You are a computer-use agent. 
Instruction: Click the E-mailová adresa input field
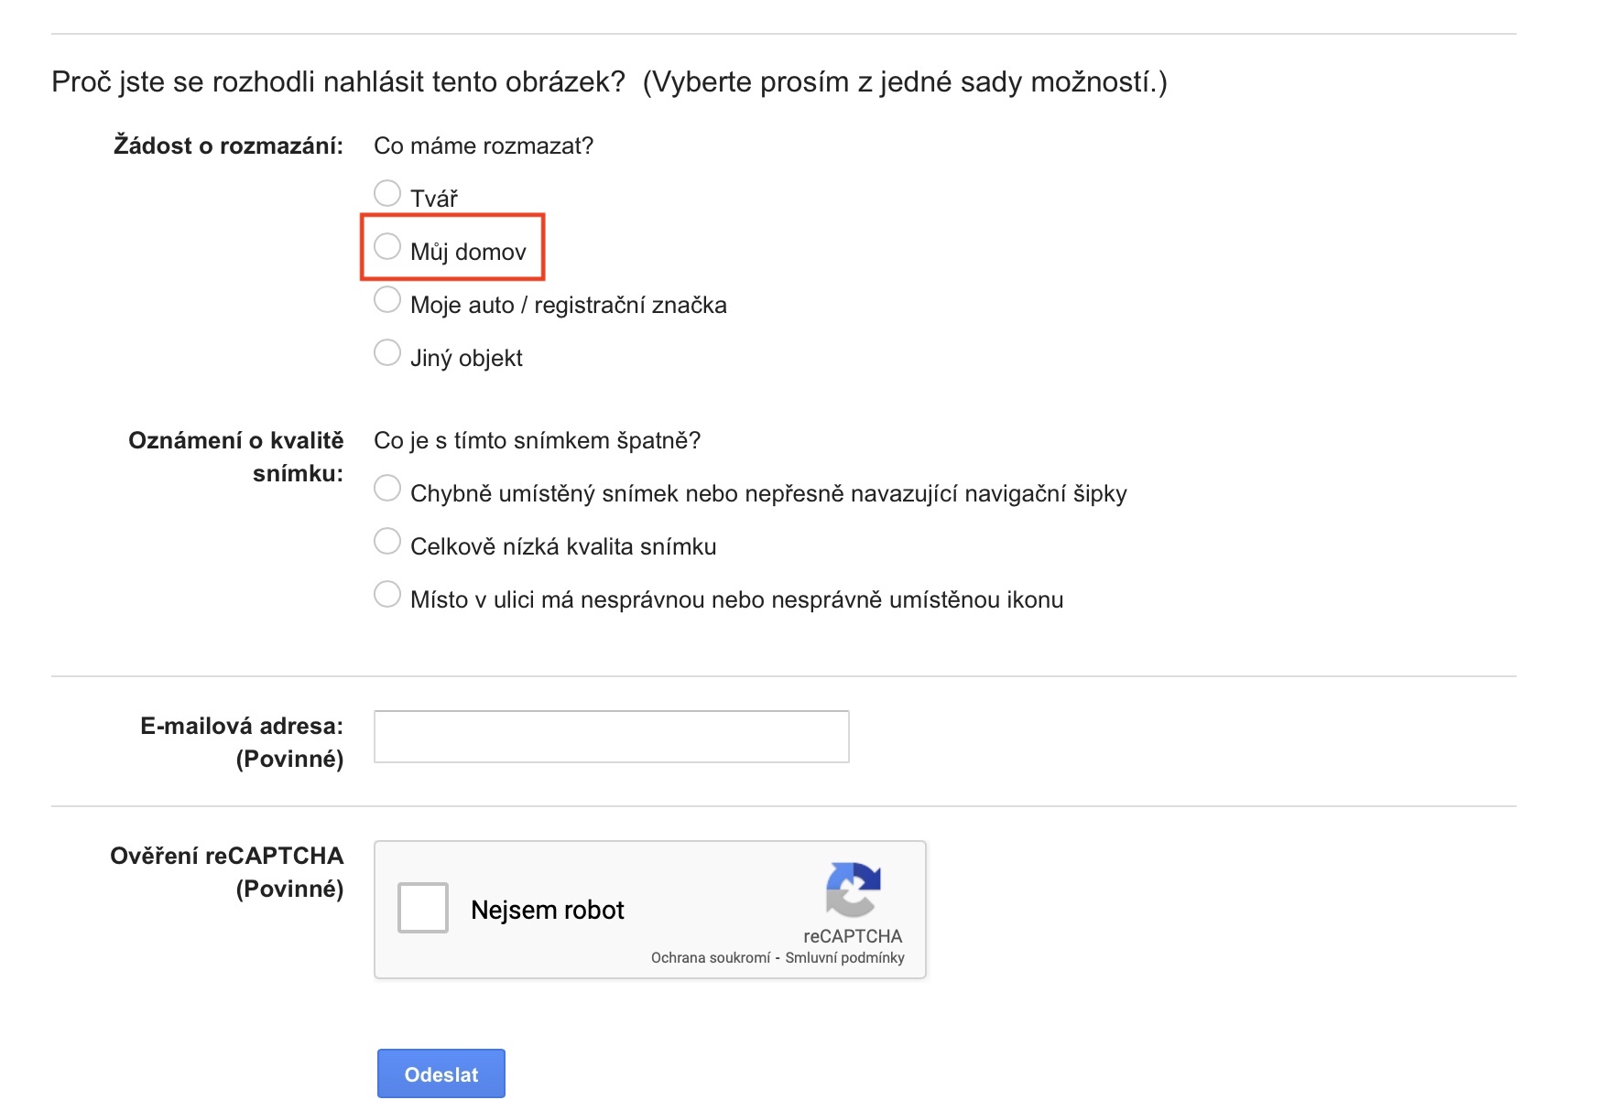[611, 737]
